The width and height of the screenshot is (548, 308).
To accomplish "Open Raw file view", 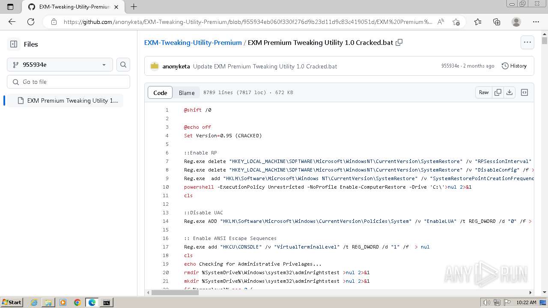I will (x=484, y=92).
